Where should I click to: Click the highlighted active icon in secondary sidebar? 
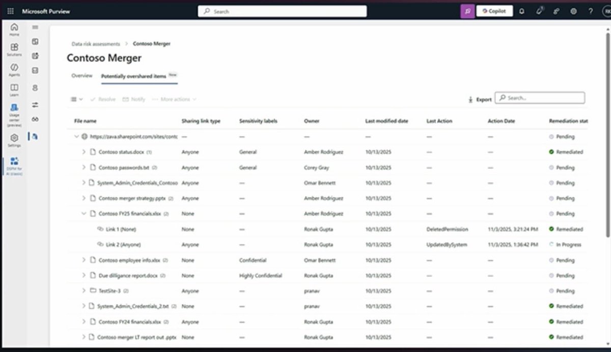coord(35,136)
